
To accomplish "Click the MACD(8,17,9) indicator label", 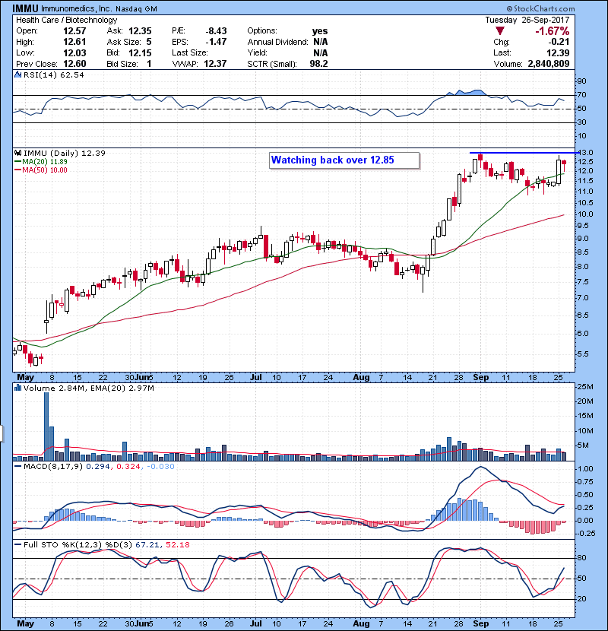I will click(53, 467).
